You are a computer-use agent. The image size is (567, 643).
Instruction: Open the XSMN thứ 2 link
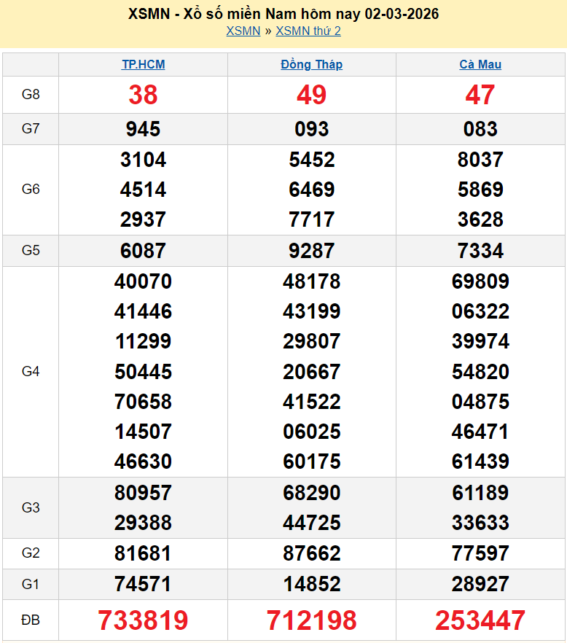tap(308, 31)
